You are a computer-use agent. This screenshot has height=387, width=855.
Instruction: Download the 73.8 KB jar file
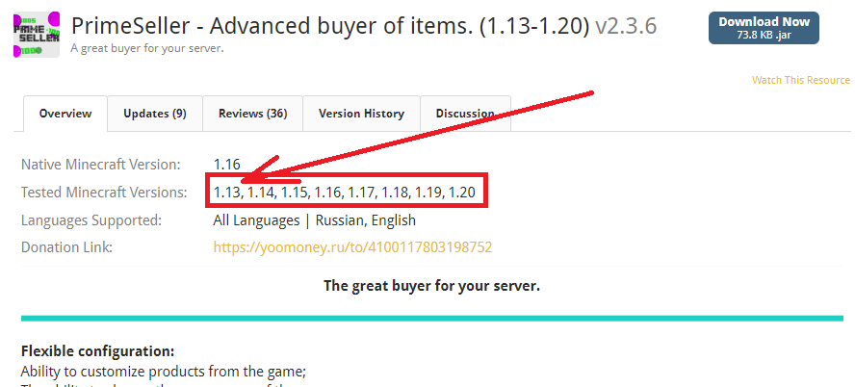764,28
